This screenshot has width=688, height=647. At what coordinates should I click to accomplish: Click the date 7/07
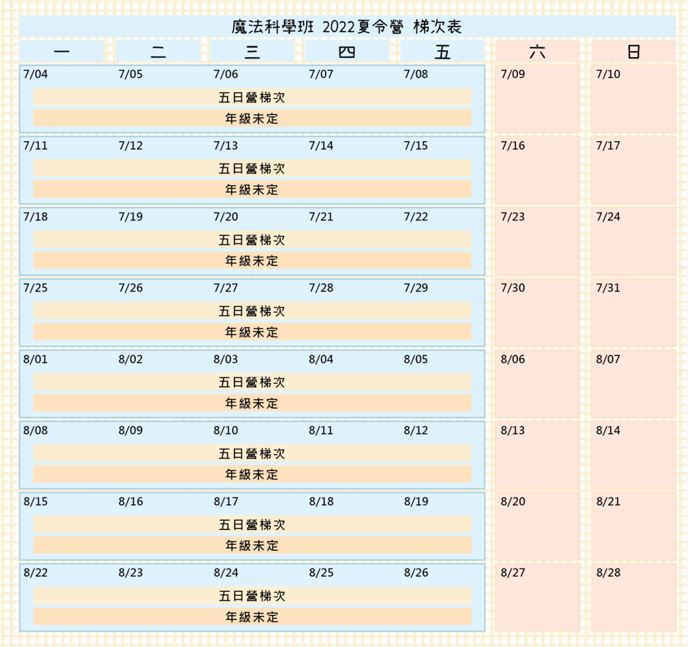click(320, 74)
